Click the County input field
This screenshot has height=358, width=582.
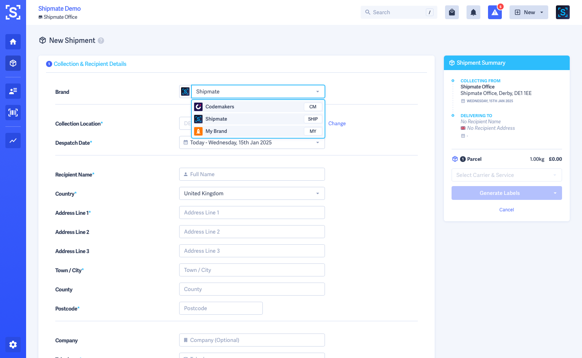252,289
